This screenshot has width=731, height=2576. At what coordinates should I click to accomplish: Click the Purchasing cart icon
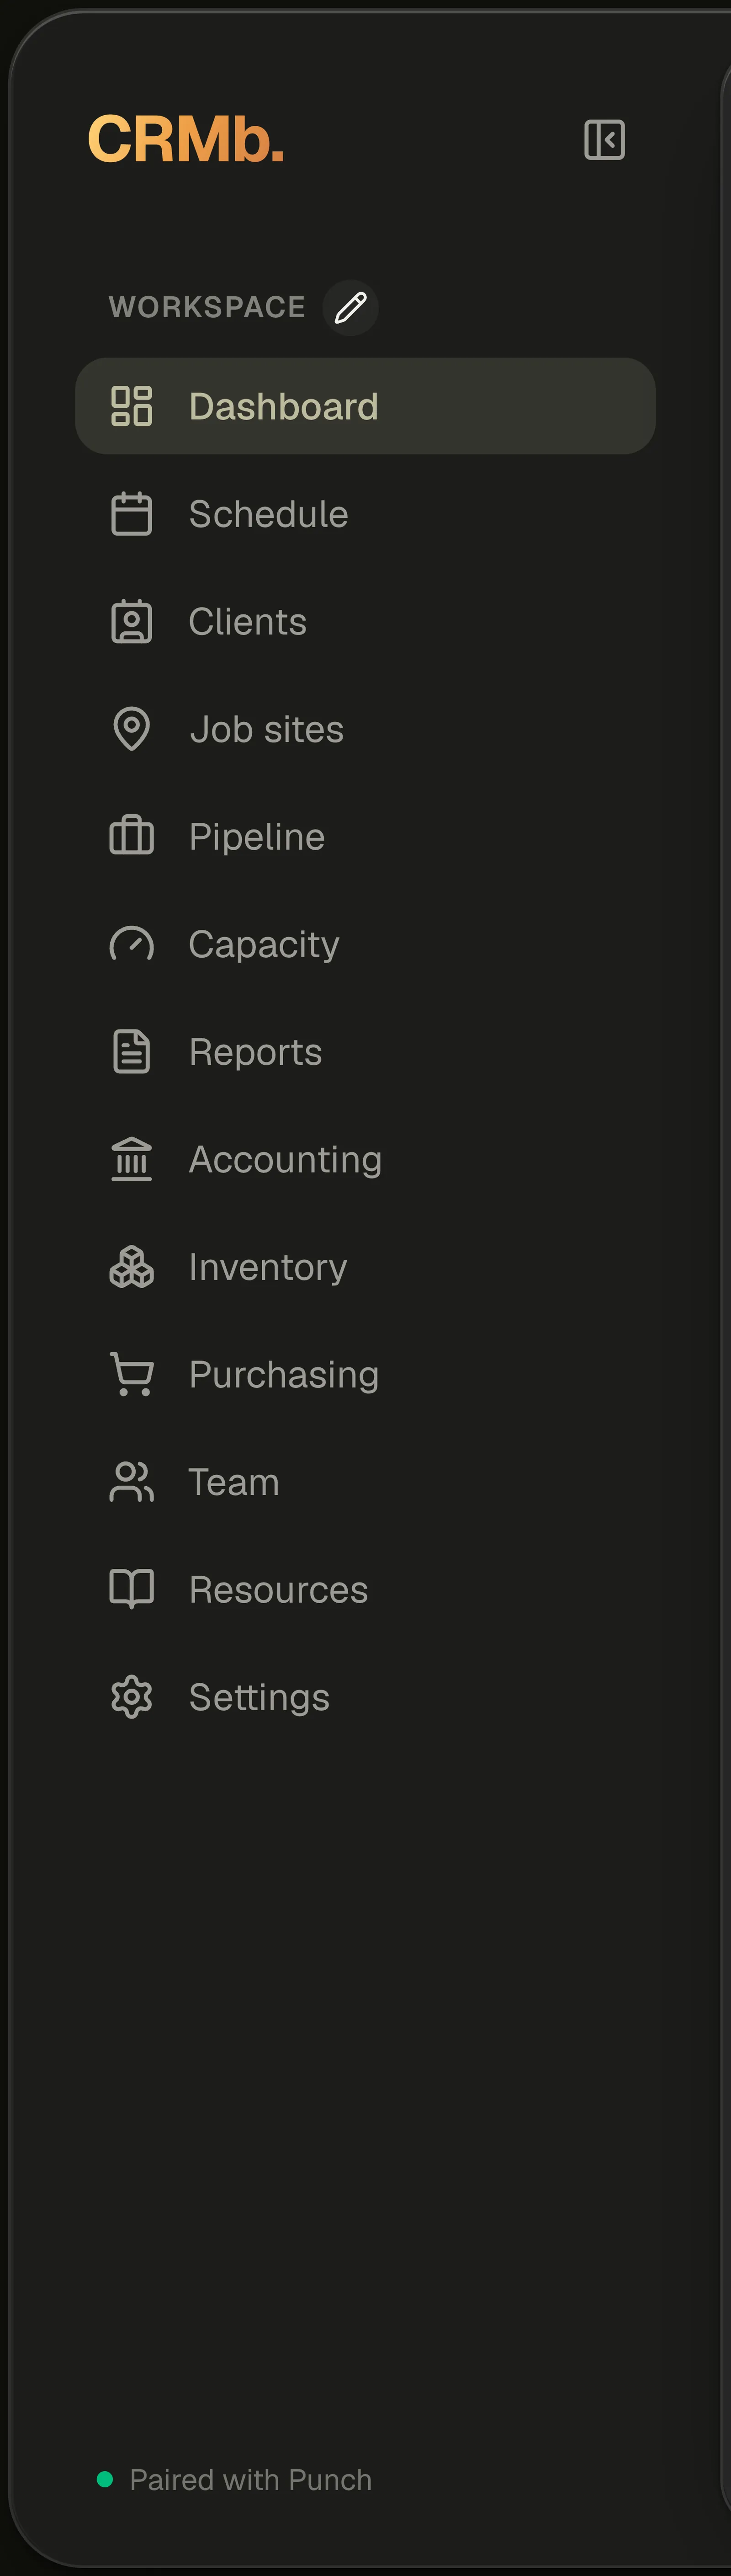pyautogui.click(x=131, y=1374)
